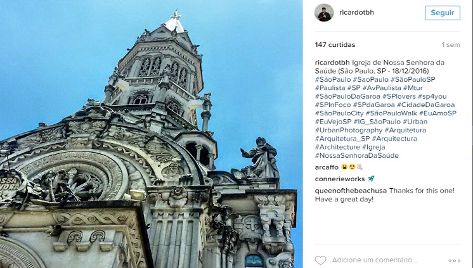This screenshot has width=473, height=268.
Task: View arcaffo commenter profile
Action: 327,167
